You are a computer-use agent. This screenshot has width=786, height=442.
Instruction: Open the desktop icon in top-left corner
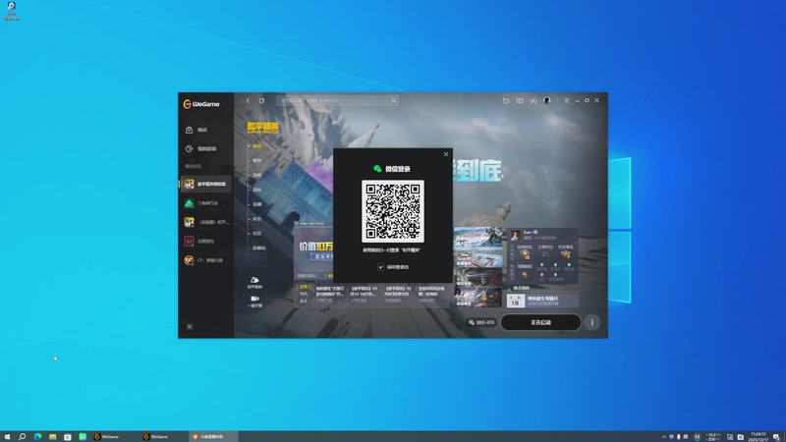tap(12, 11)
